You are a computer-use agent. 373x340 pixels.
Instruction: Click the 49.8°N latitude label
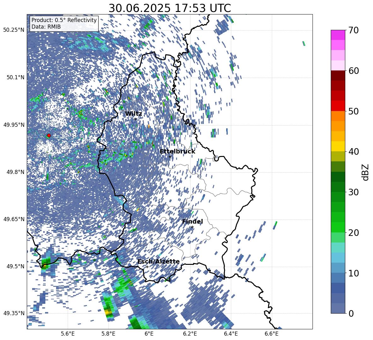15,172
